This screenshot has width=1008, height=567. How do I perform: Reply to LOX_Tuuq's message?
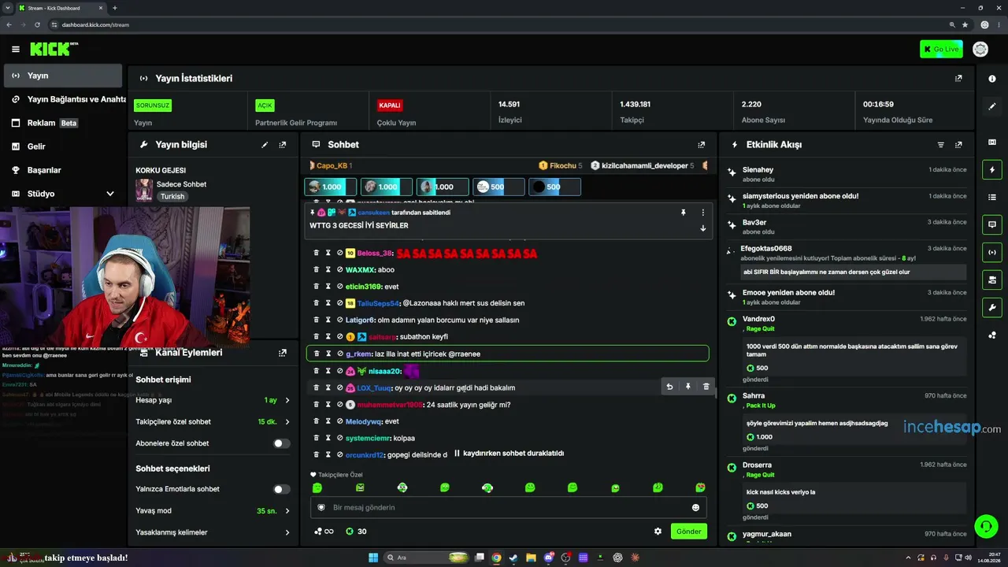[669, 387]
